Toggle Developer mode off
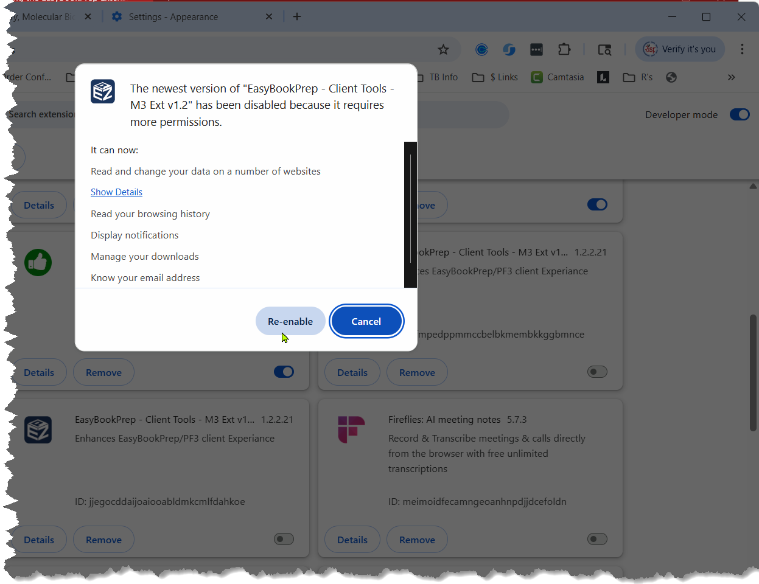This screenshot has width=759, height=584. pos(740,114)
